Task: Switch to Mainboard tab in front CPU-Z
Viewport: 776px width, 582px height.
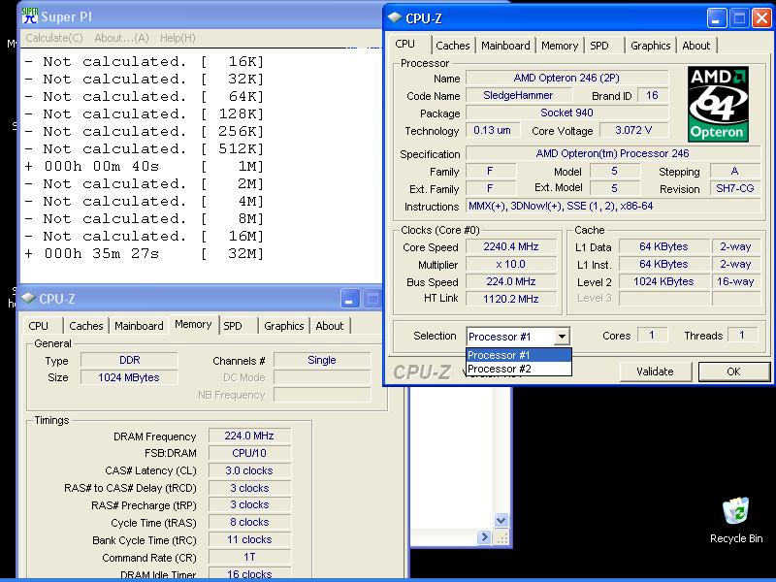Action: (x=505, y=46)
